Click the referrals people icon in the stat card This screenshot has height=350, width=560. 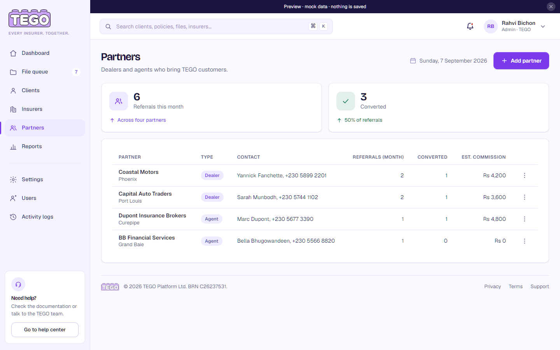pyautogui.click(x=119, y=101)
